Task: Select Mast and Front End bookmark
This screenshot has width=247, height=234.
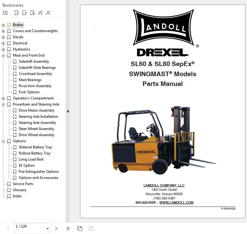Action: coord(28,55)
